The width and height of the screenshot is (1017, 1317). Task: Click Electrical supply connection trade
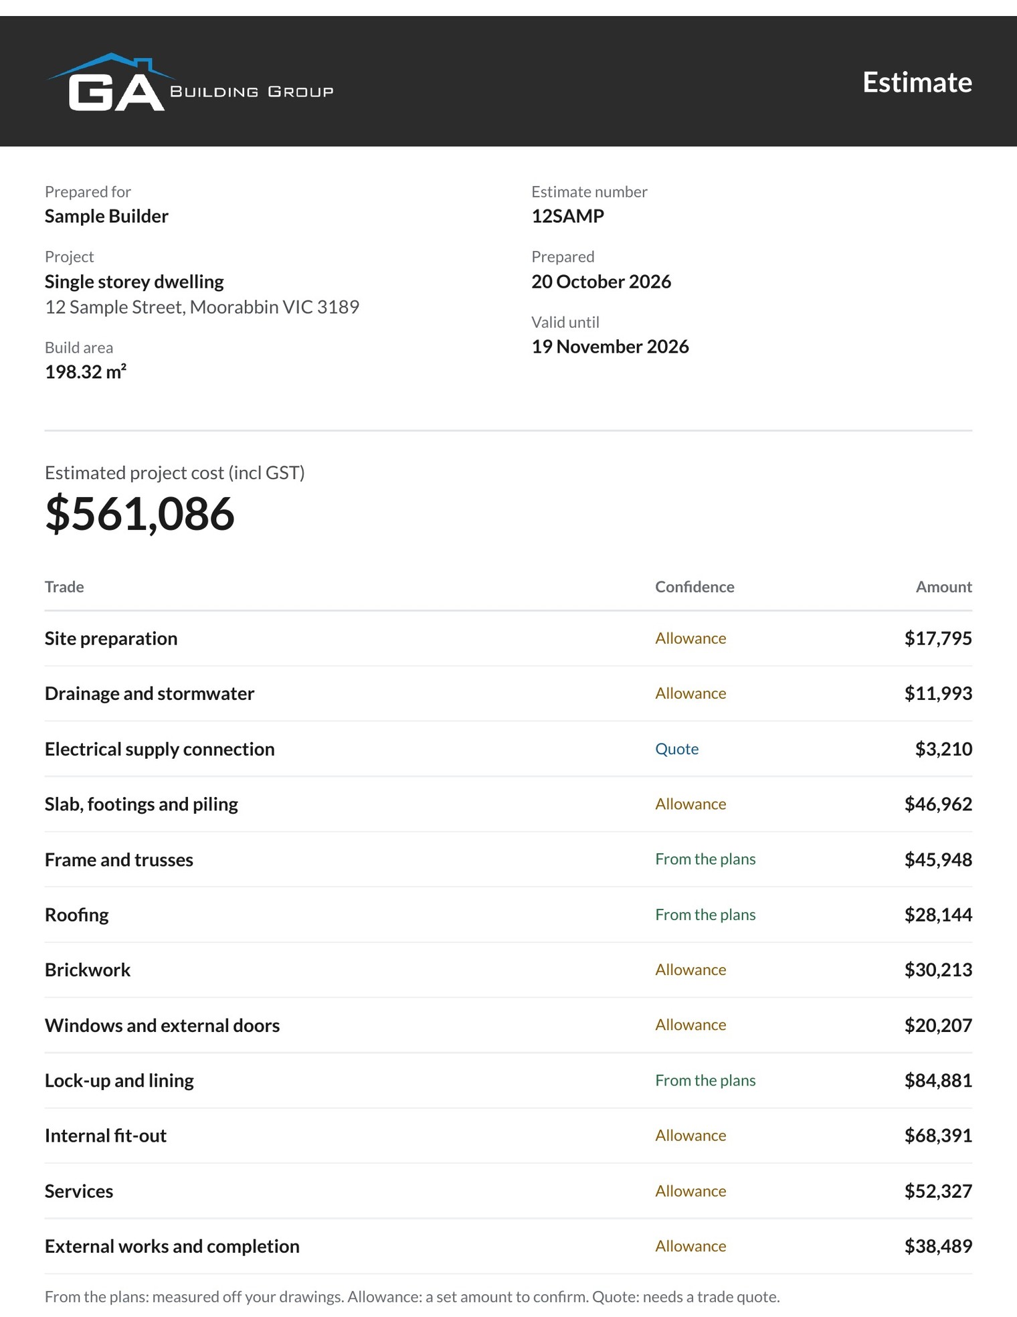(159, 749)
